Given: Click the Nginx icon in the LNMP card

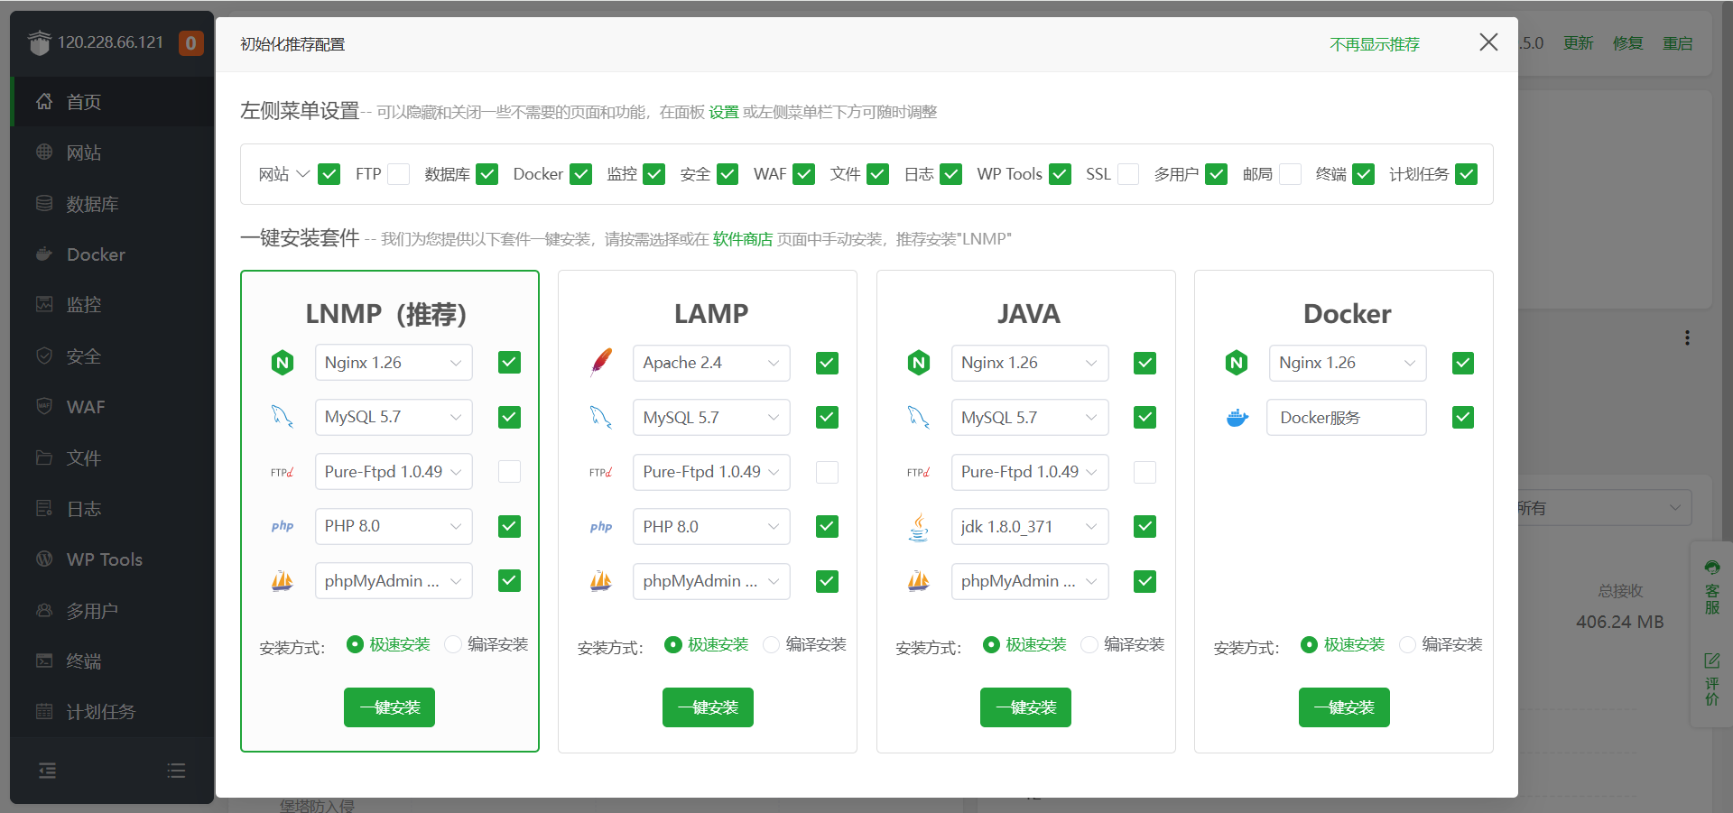Looking at the screenshot, I should point(283,363).
